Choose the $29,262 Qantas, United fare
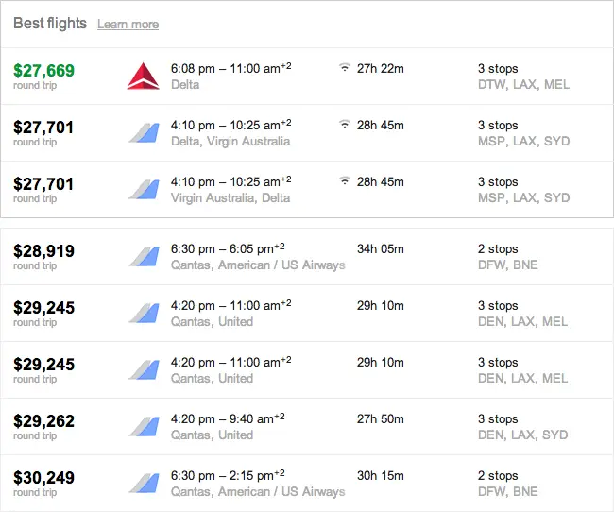This screenshot has width=614, height=512. [x=307, y=427]
